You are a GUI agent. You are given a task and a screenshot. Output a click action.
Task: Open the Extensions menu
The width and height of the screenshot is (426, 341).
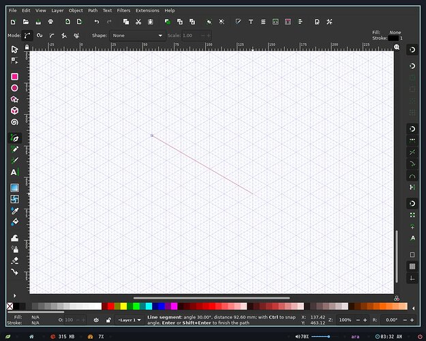tap(147, 11)
